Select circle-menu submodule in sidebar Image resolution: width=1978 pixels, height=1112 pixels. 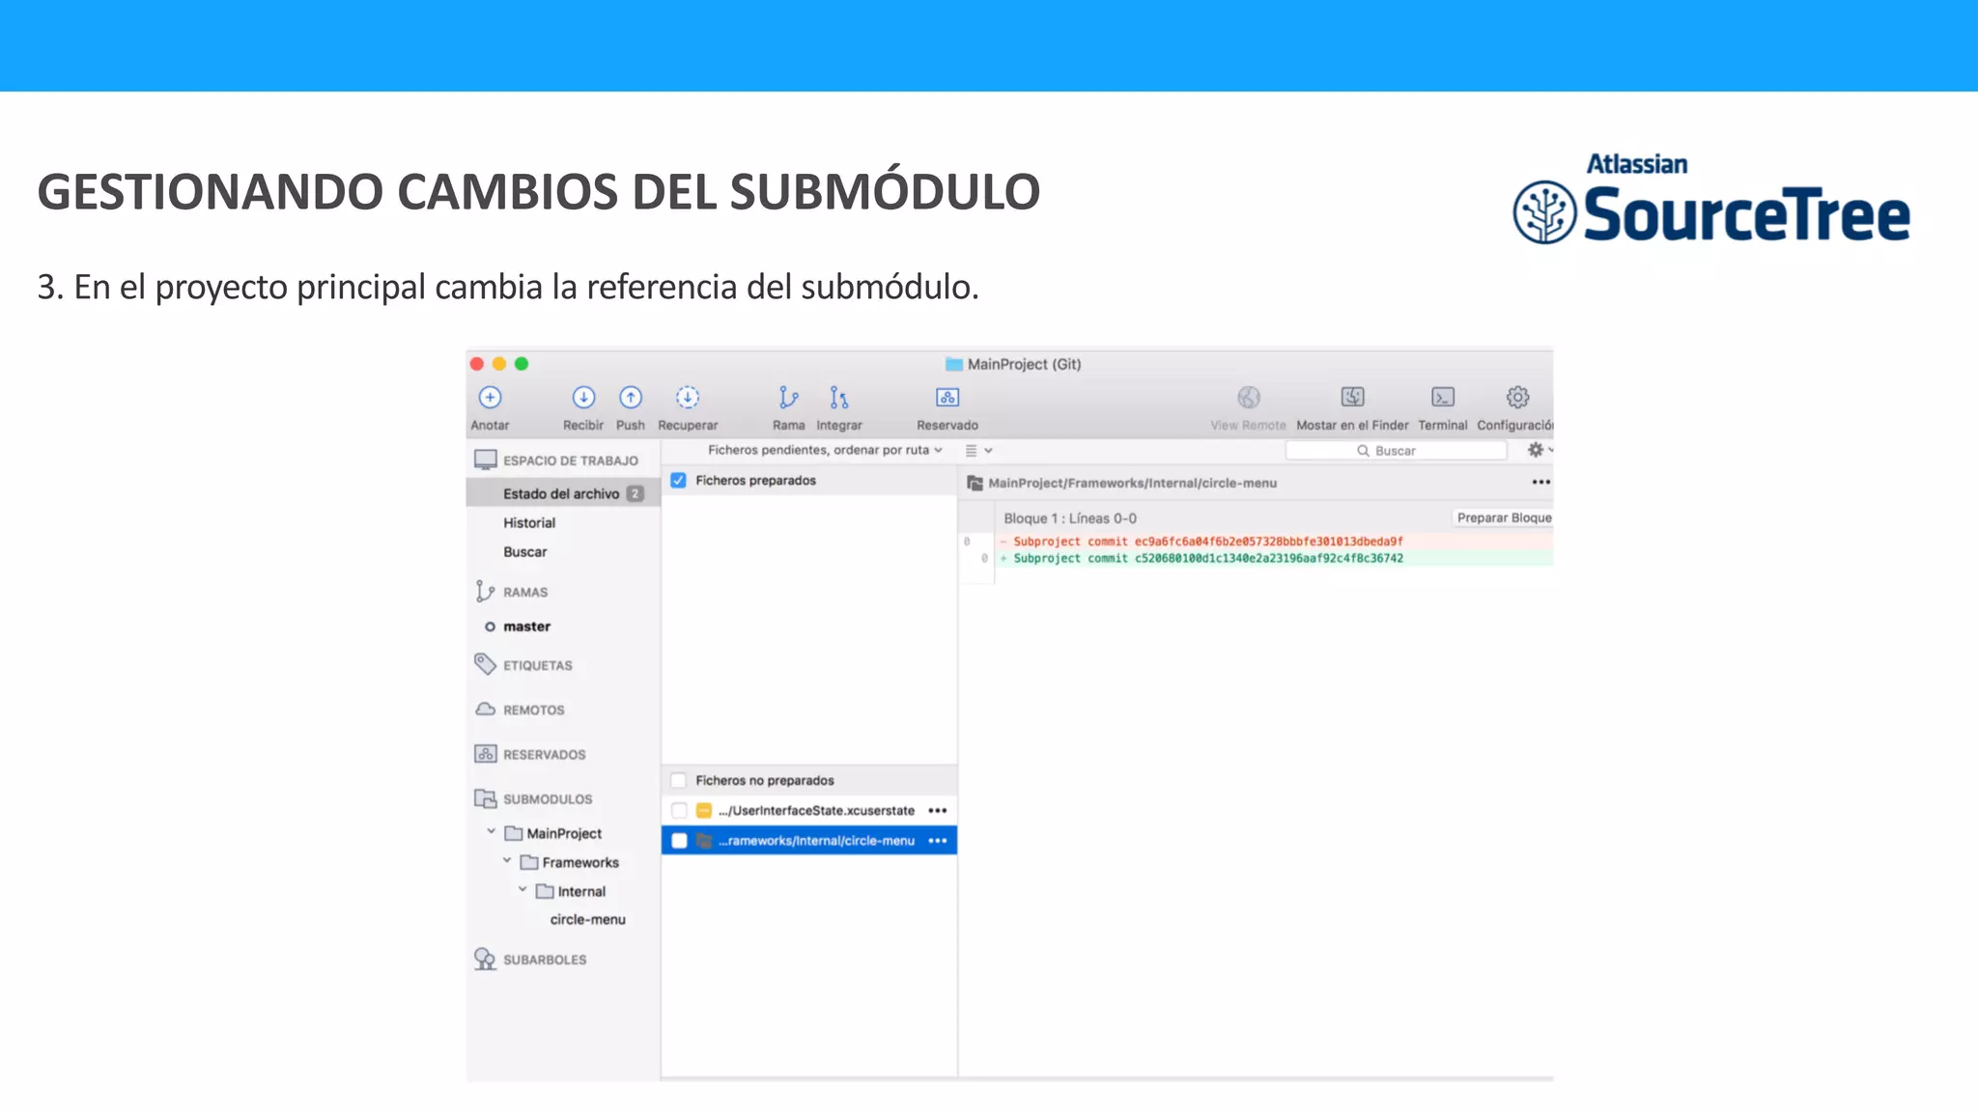[587, 920]
